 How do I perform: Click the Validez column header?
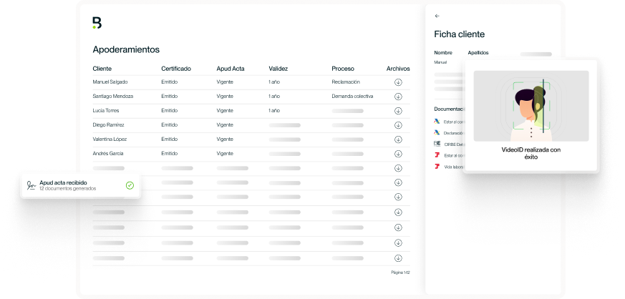point(278,69)
